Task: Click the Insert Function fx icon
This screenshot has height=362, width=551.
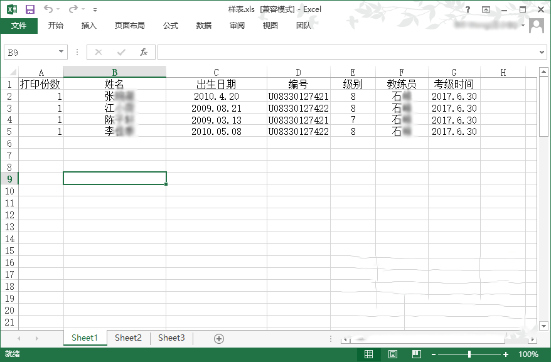Action: click(x=144, y=52)
